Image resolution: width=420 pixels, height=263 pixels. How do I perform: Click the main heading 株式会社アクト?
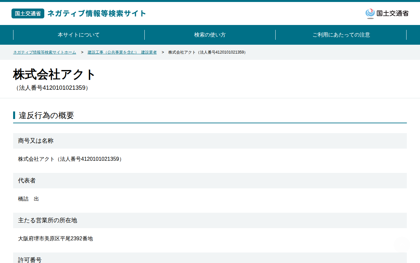[54, 75]
